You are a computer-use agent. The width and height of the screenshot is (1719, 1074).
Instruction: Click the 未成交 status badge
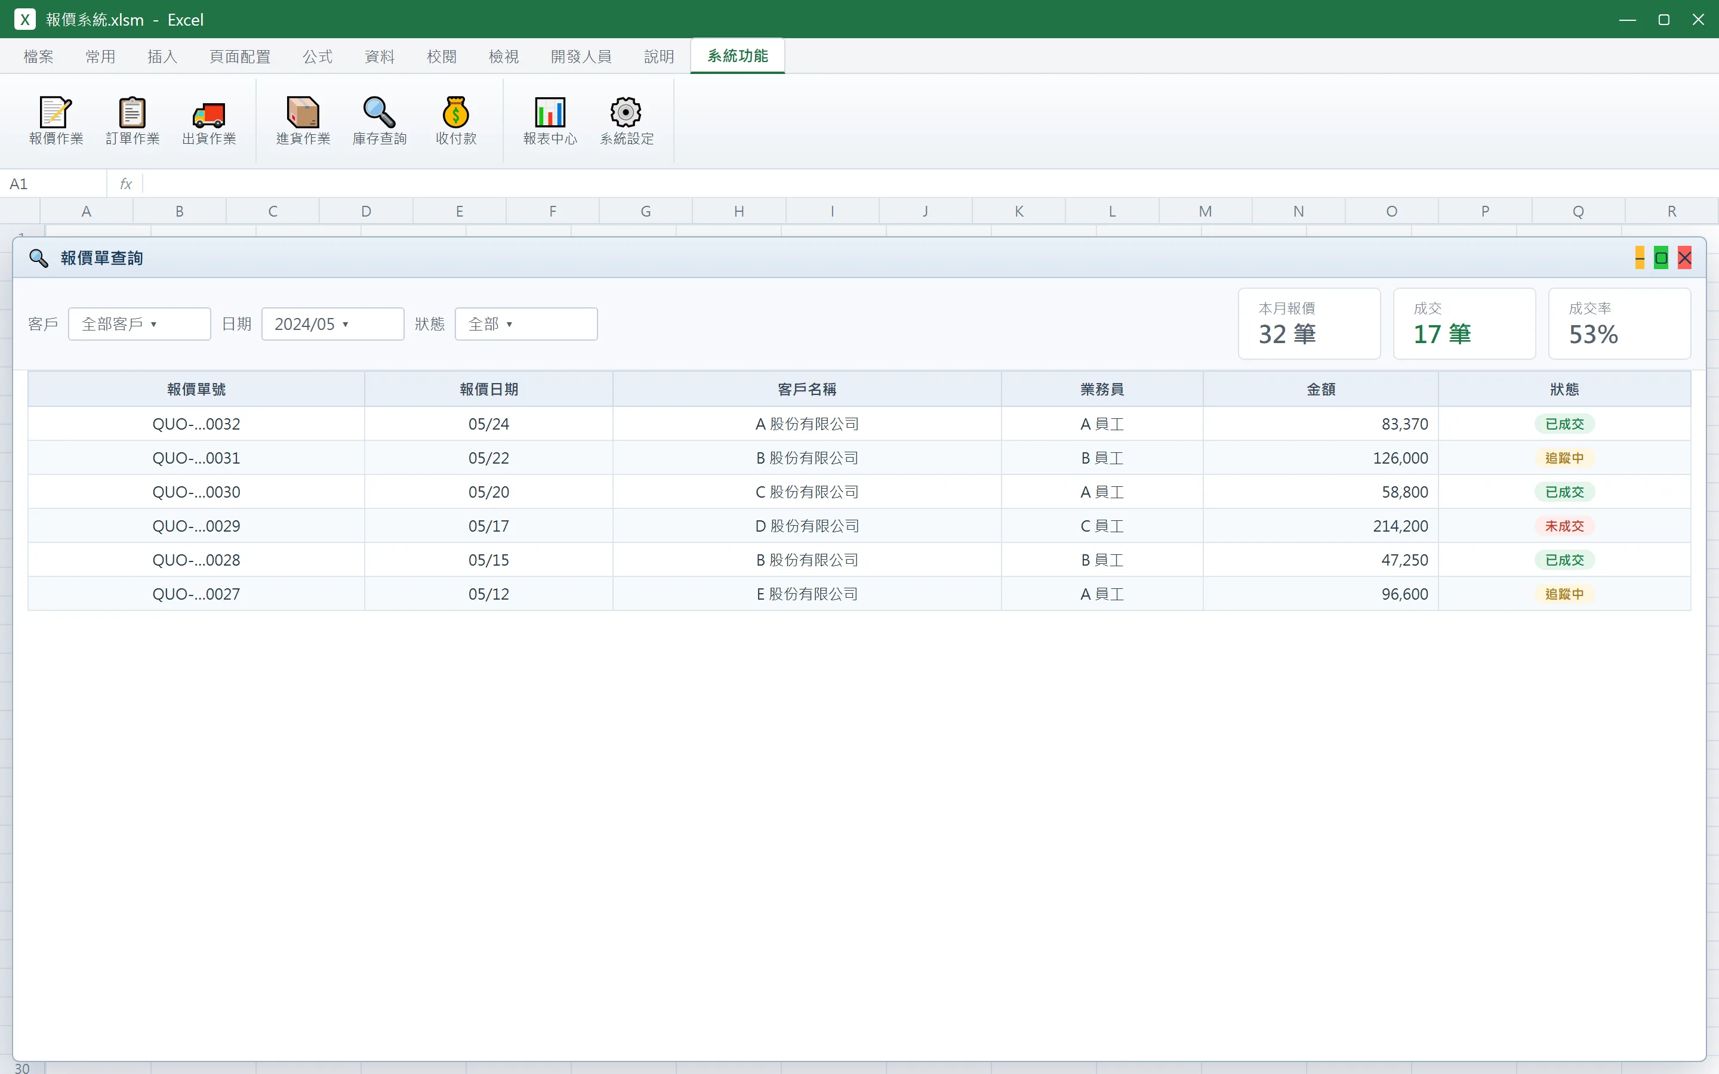point(1564,526)
